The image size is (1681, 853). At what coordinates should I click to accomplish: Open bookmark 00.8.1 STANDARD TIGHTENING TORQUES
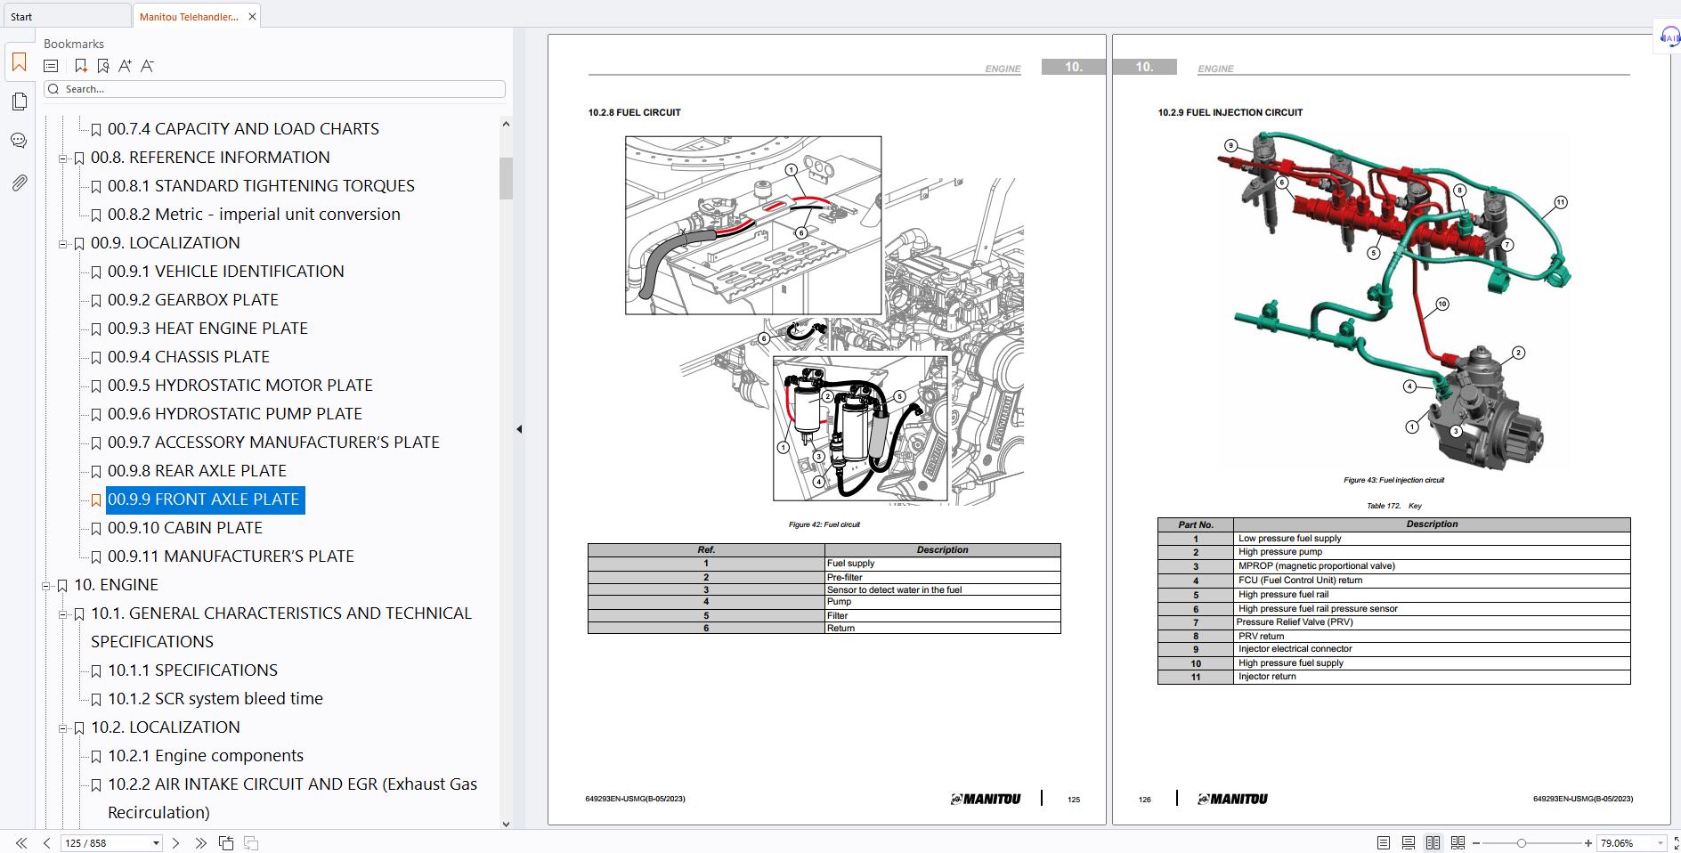pyautogui.click(x=261, y=186)
